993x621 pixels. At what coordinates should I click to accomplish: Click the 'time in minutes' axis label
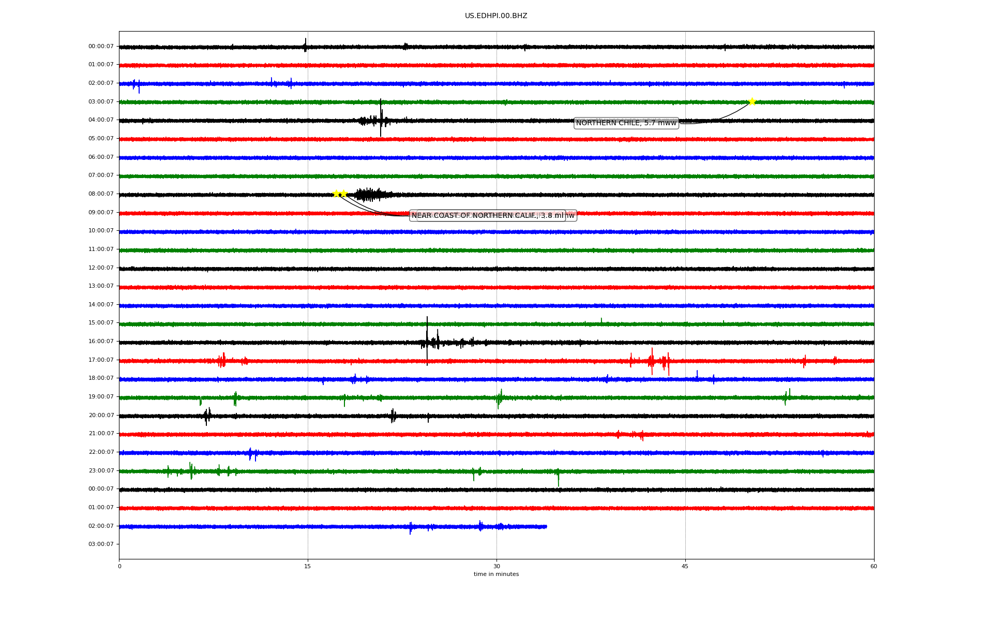(496, 574)
